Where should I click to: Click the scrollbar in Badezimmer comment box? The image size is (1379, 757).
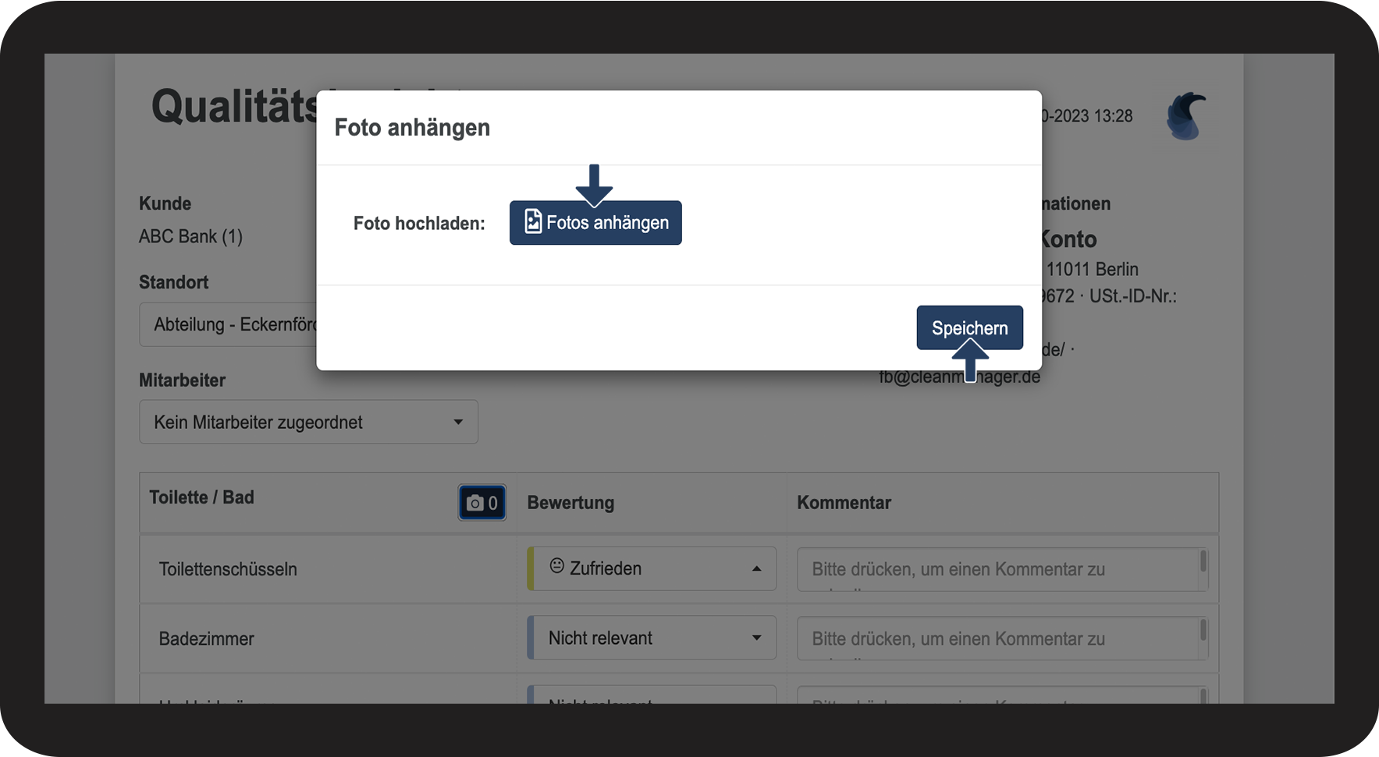click(1203, 630)
